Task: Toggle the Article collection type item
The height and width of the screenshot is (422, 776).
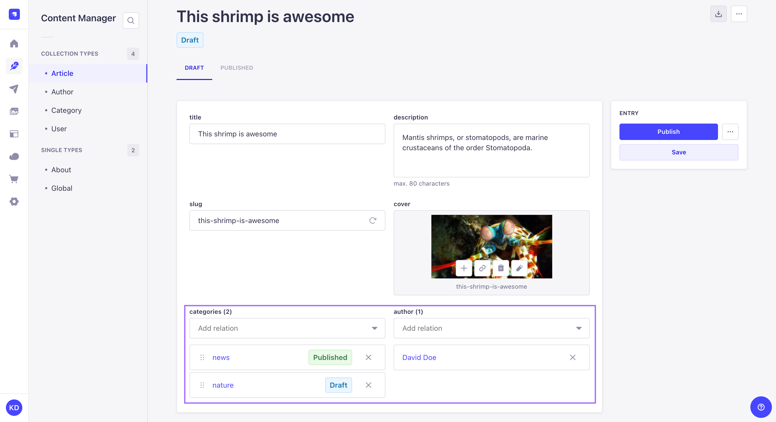Action: 62,73
